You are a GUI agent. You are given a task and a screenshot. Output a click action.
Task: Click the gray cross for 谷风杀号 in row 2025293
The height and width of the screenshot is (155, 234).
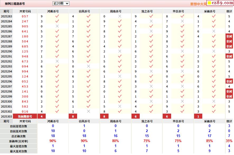88,66
